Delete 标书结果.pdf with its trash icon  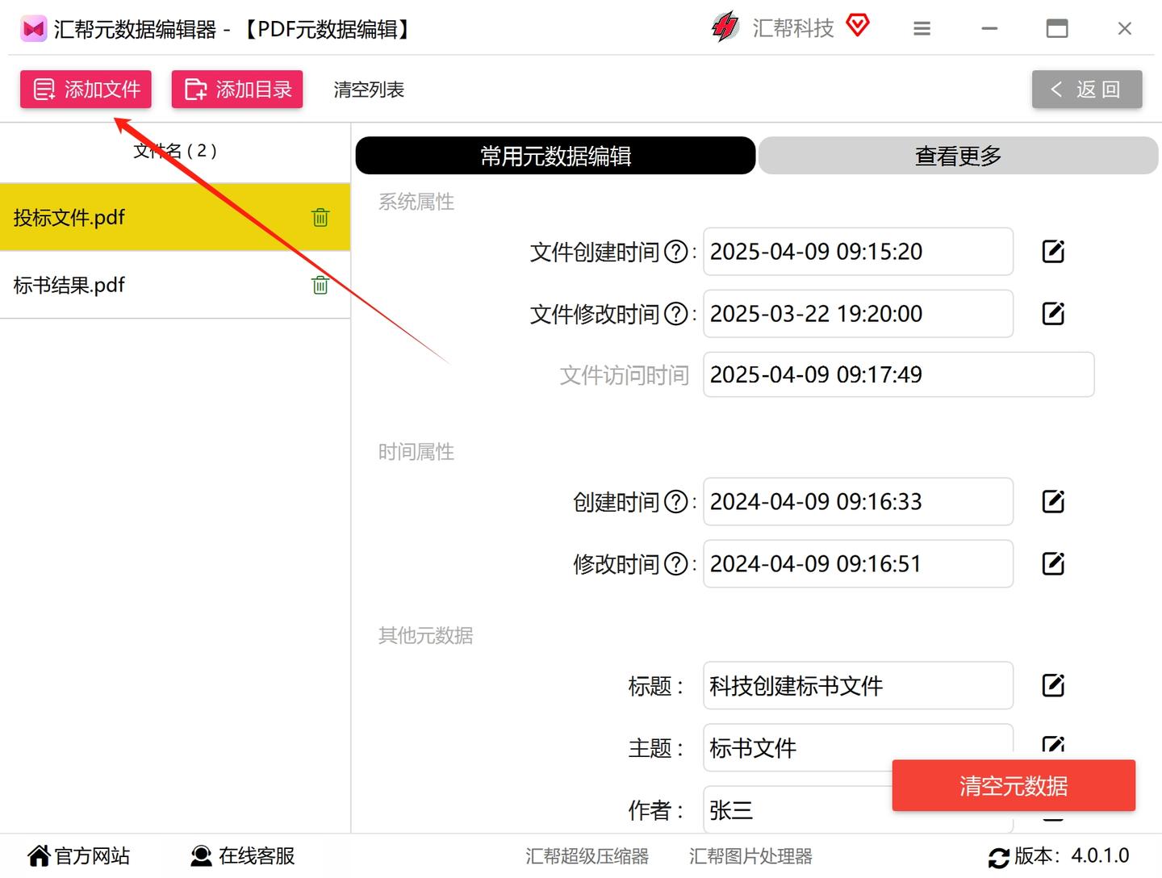coord(320,285)
